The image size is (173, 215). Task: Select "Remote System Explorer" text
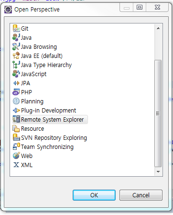(x=53, y=120)
